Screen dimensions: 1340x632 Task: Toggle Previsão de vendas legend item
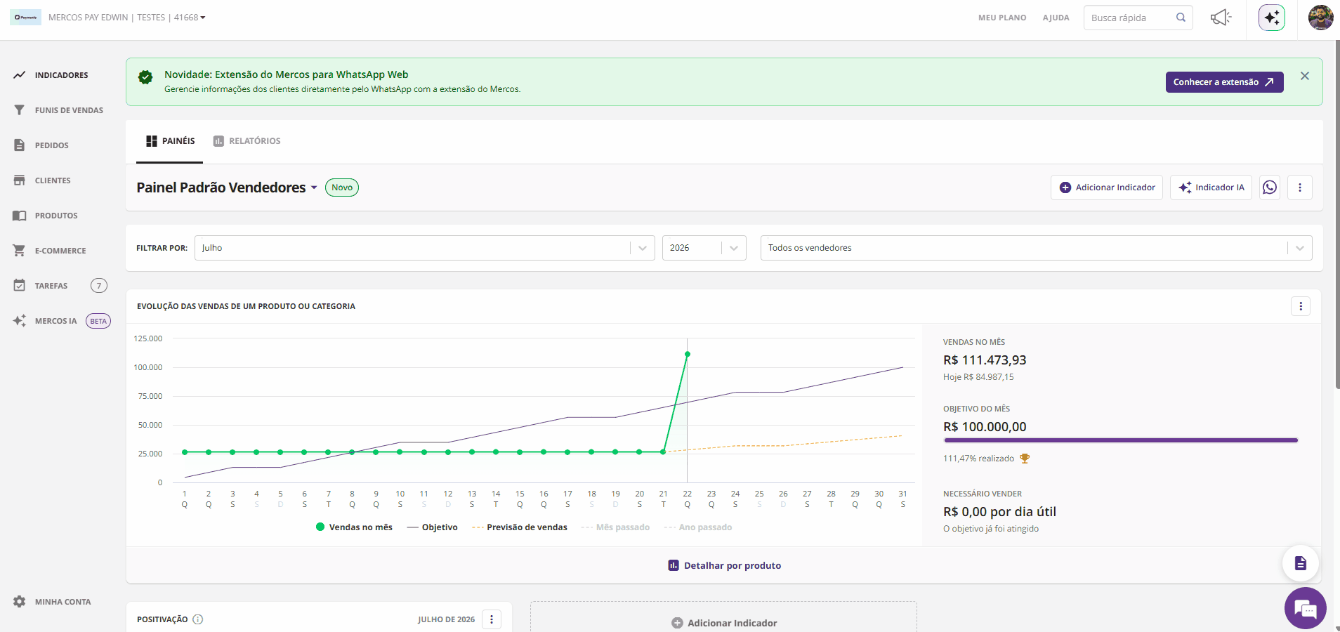coord(520,527)
